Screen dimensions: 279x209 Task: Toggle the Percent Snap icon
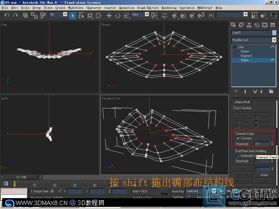click(192, 16)
